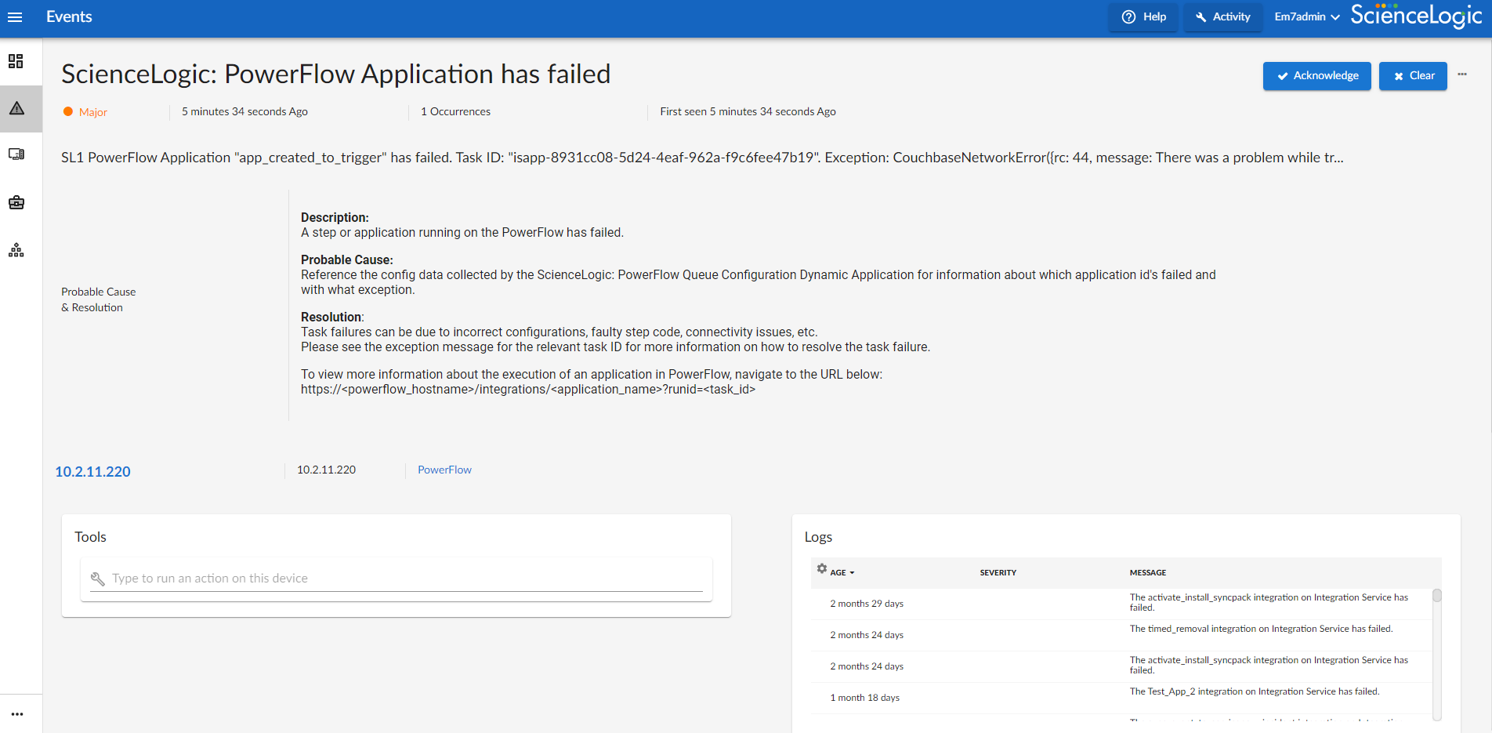The height and width of the screenshot is (733, 1492).
Task: Click the ScienceLogic logo
Action: [x=1414, y=16]
